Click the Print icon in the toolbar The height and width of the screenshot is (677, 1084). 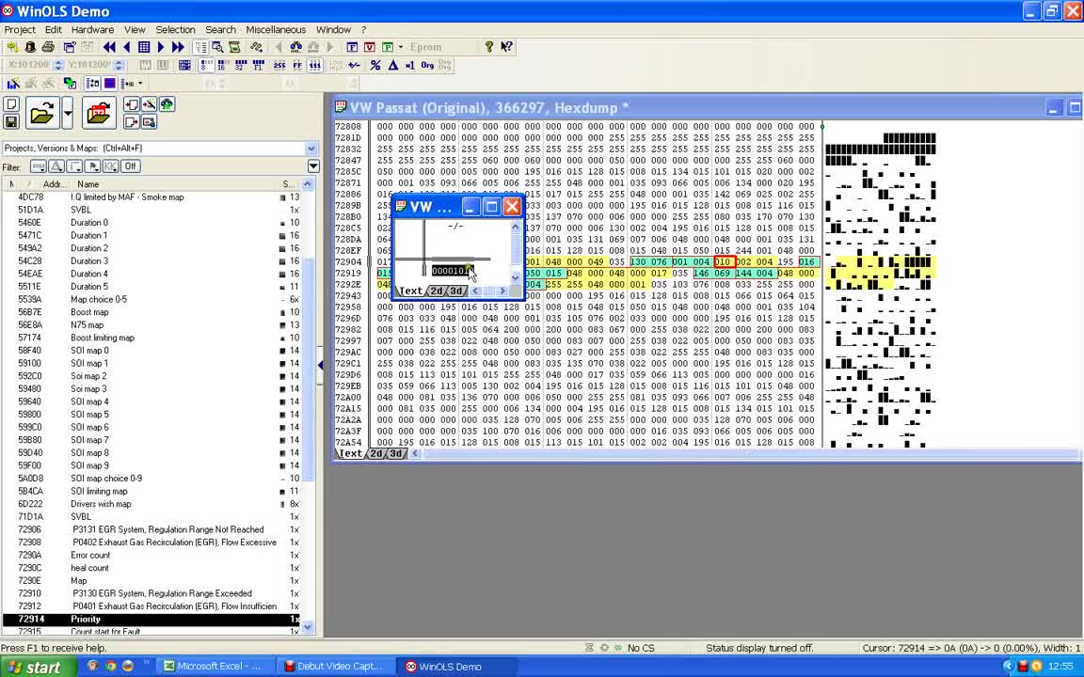point(48,47)
